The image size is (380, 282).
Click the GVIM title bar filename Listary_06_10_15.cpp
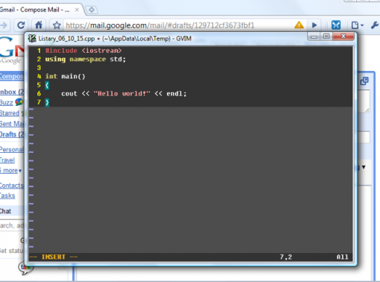point(66,39)
